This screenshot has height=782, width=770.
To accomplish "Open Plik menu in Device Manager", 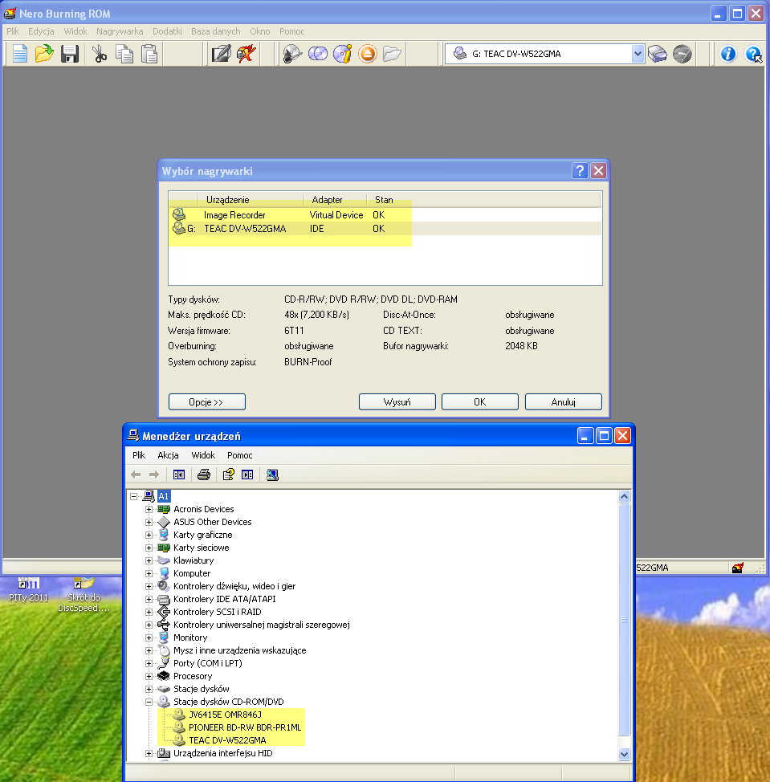I will click(x=139, y=455).
